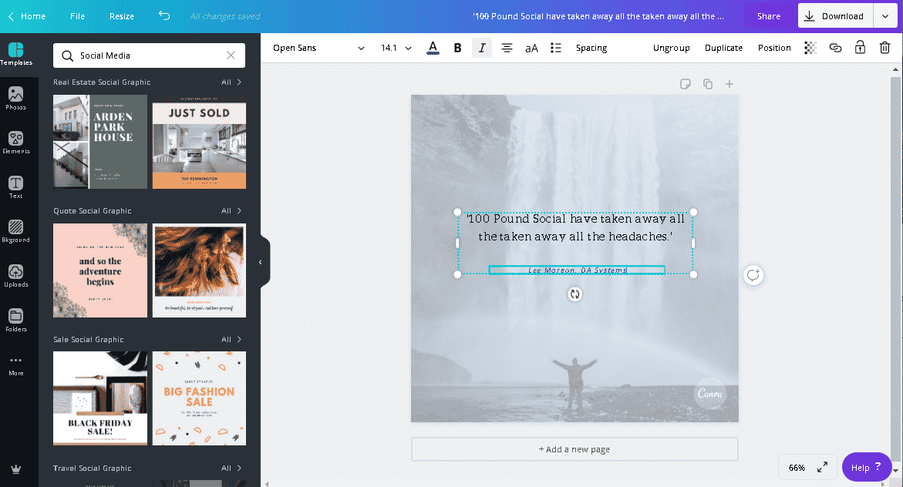Expand the Download options arrow
The width and height of the screenshot is (903, 487).
click(884, 16)
